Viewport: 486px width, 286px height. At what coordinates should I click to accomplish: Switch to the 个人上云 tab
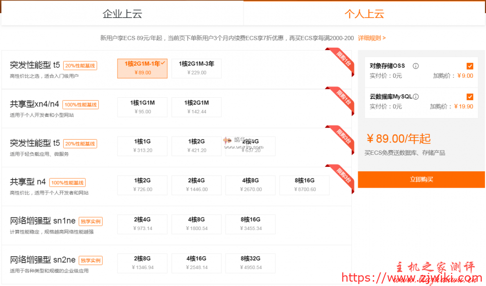tap(364, 14)
